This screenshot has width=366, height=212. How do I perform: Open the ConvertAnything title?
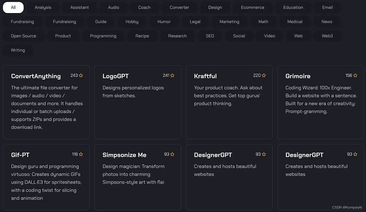[x=36, y=76]
